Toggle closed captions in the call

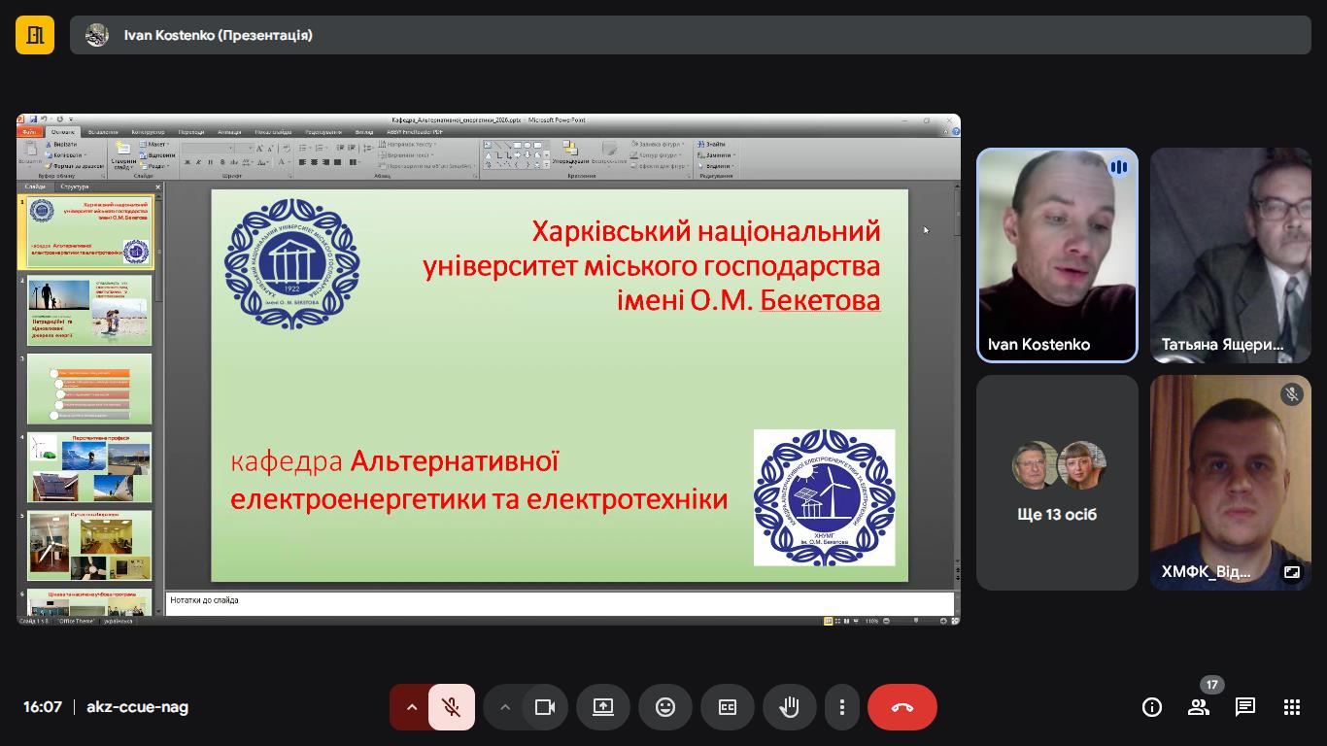coord(727,707)
